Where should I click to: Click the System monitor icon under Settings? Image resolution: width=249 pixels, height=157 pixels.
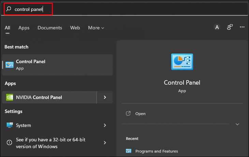tap(10, 125)
